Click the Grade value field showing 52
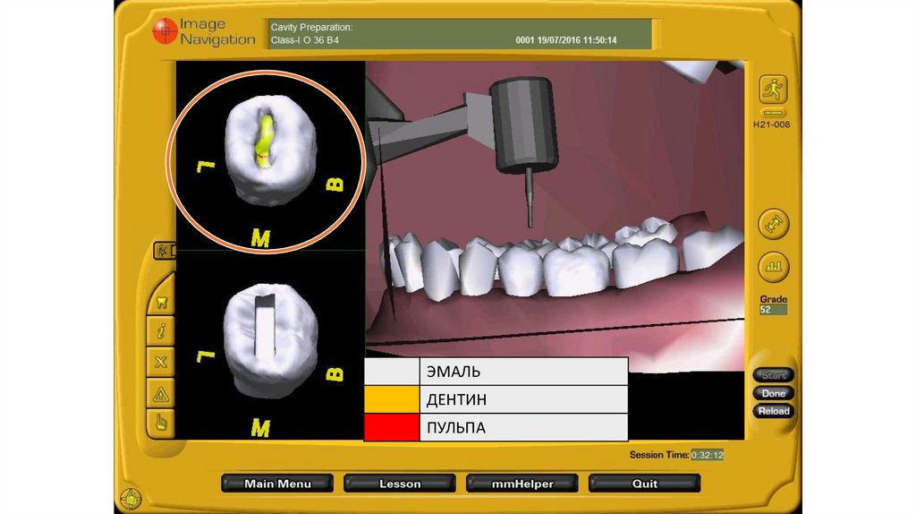This screenshot has width=916, height=514. pos(773,310)
